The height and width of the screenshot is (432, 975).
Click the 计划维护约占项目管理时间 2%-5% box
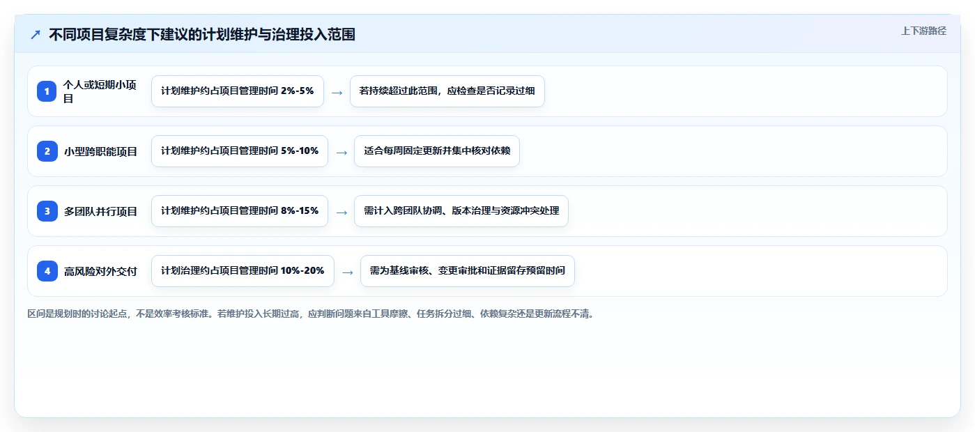point(238,91)
